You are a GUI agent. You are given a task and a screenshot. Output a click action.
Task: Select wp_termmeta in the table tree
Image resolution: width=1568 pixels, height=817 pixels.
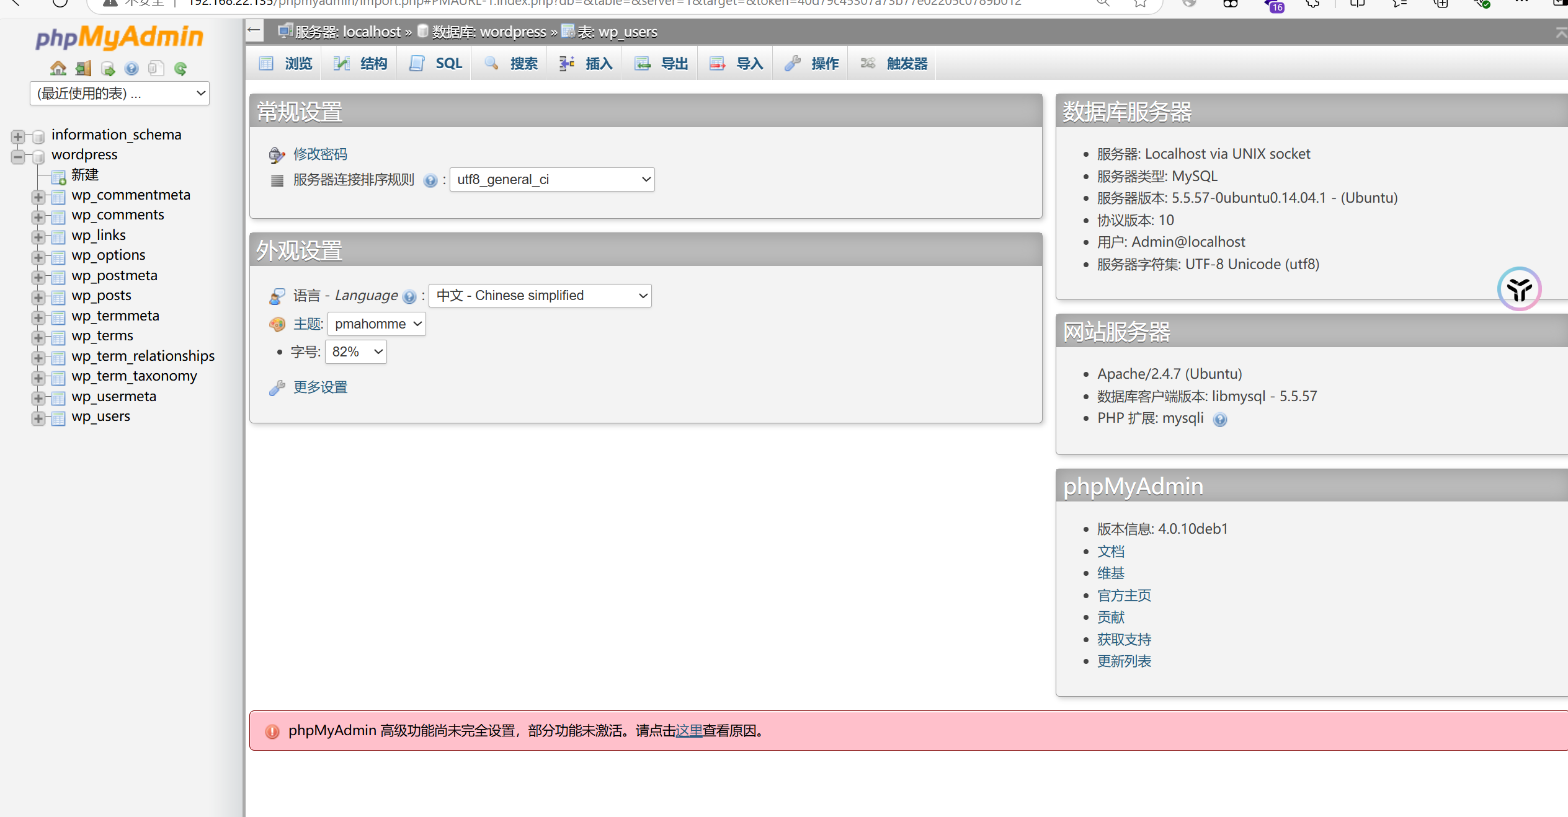115,317
